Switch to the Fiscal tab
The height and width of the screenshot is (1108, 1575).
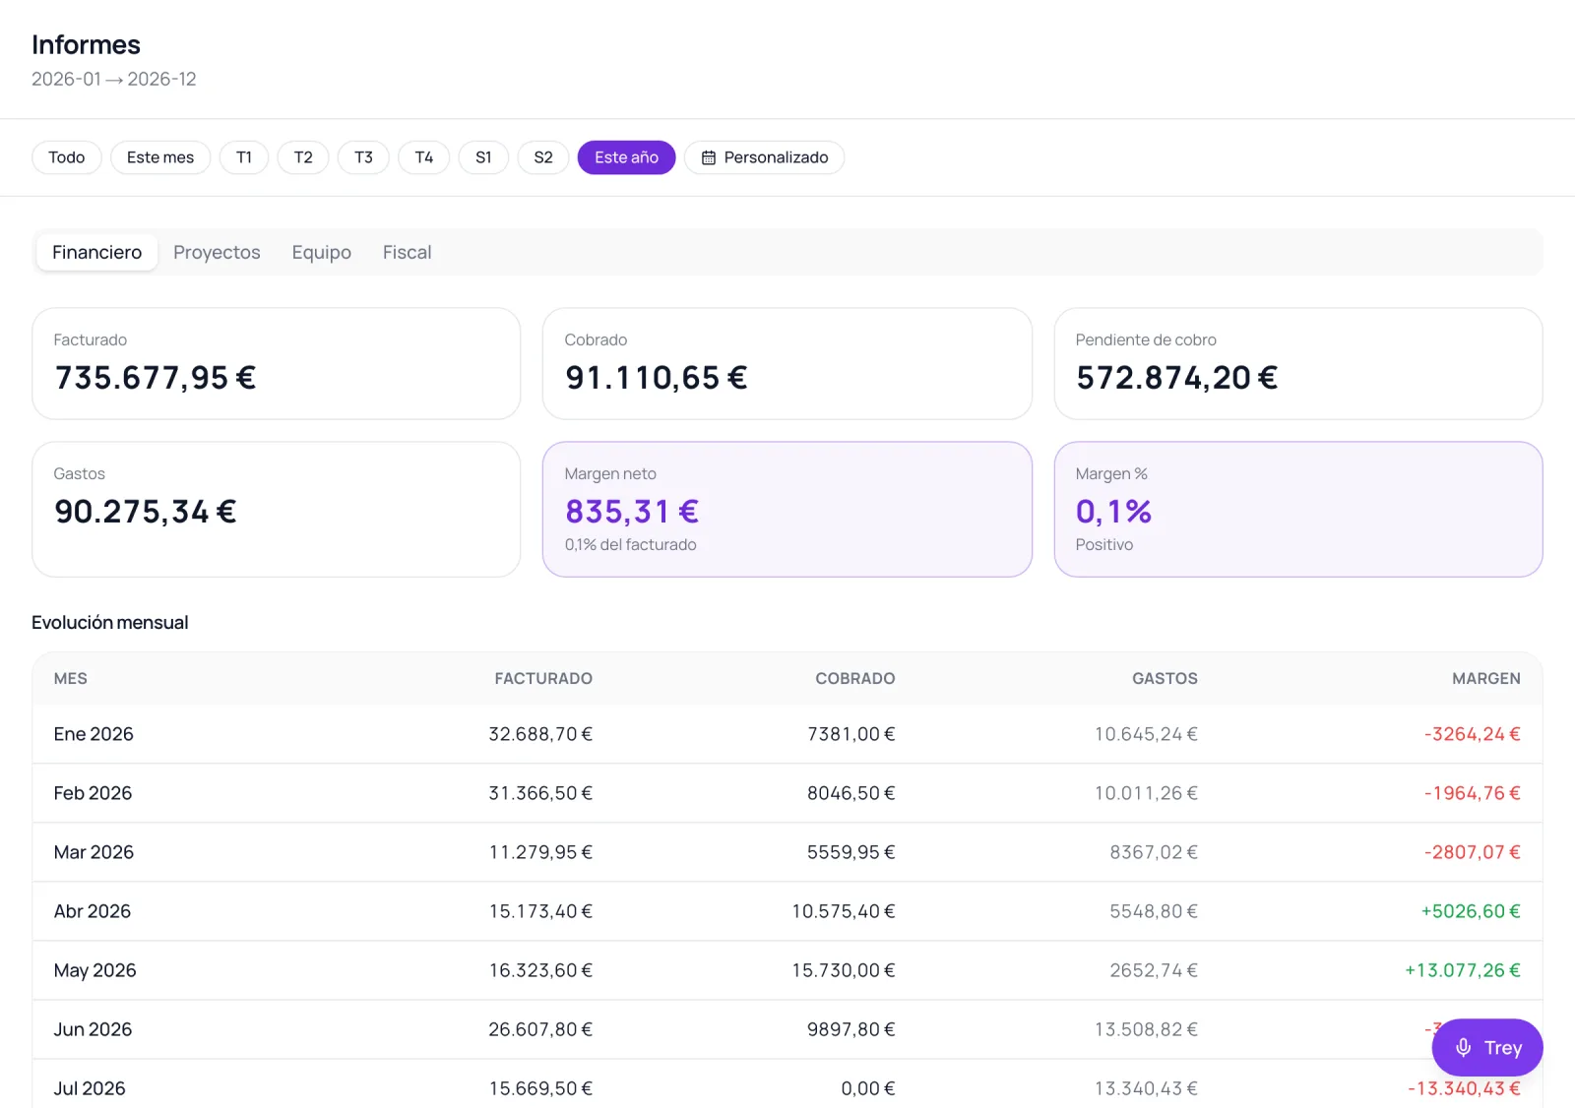408,253
